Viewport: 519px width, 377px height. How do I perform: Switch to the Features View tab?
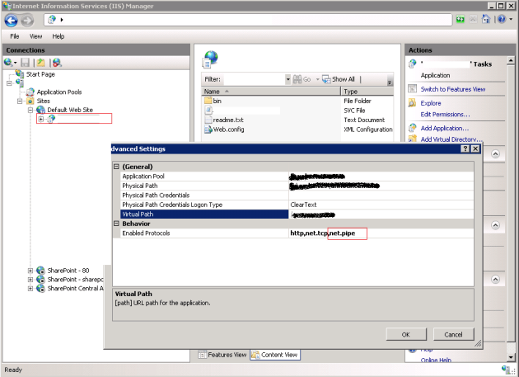(x=222, y=355)
